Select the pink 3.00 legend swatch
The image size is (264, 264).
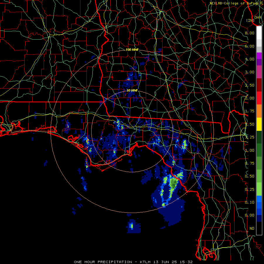259,72
